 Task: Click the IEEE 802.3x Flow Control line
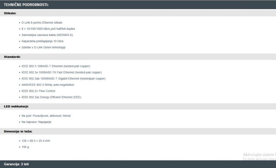tap(38, 91)
